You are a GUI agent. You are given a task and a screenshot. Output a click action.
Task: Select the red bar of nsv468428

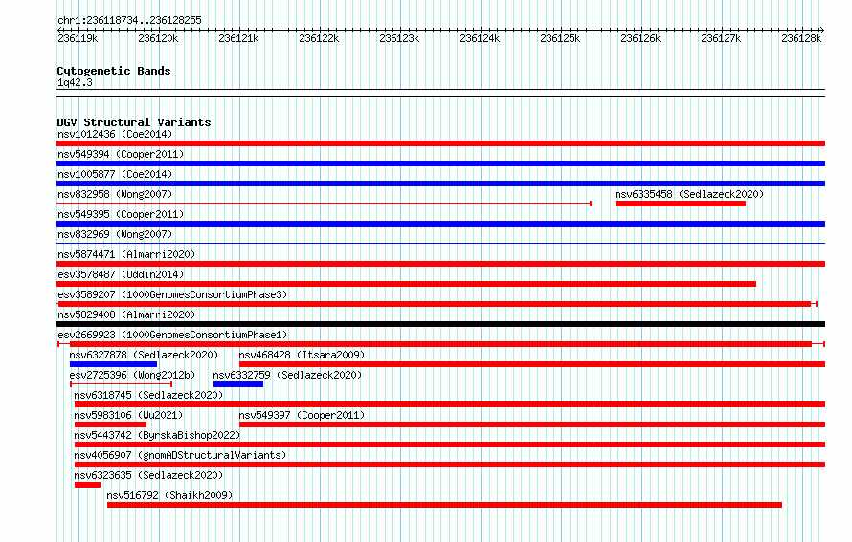(532, 364)
